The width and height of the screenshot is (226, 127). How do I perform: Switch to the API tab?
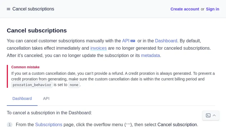(46, 98)
